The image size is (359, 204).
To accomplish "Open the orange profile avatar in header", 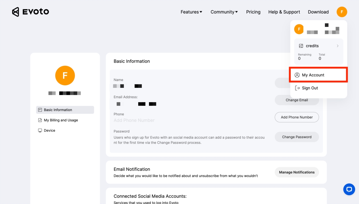I will coord(342,12).
